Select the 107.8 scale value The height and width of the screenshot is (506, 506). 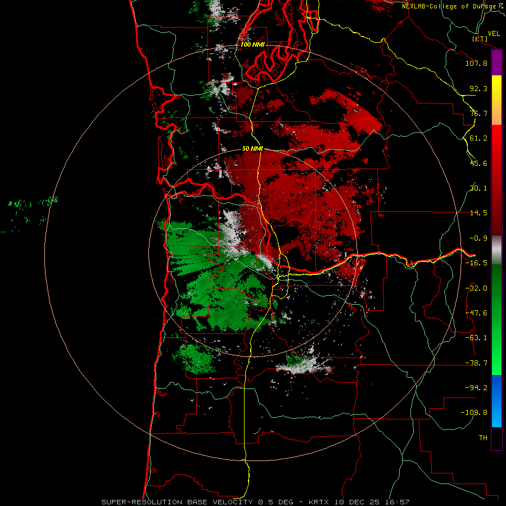pyautogui.click(x=476, y=63)
